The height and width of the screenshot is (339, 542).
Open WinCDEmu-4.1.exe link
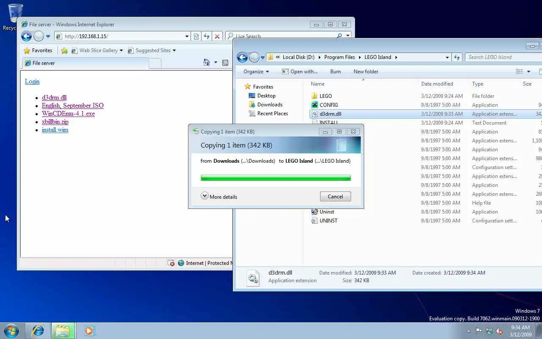click(x=68, y=114)
